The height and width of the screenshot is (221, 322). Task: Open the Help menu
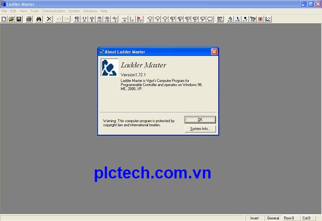(104, 11)
